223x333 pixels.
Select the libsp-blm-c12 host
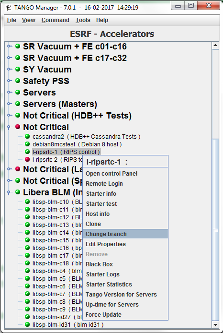(57, 217)
